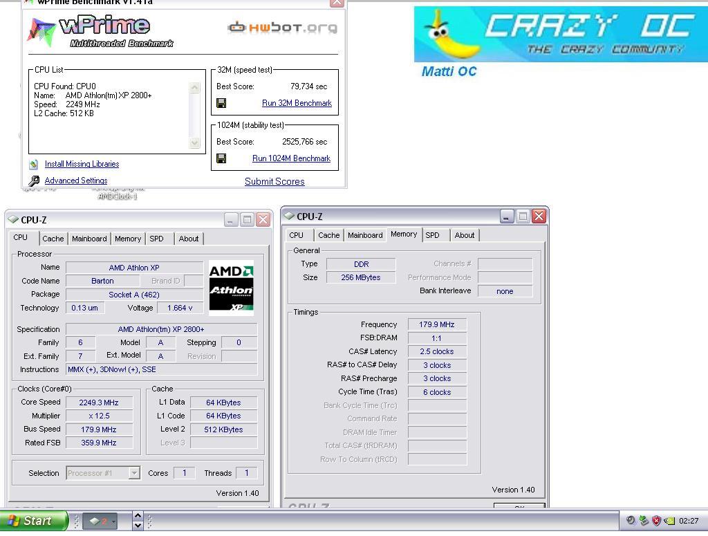The height and width of the screenshot is (536, 708).
Task: Close the right CPU-Z Memory window
Action: [x=539, y=216]
